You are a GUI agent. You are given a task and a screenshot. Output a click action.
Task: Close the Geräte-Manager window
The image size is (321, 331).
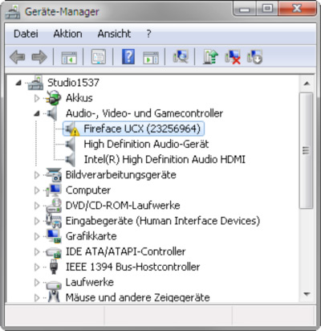297,9
